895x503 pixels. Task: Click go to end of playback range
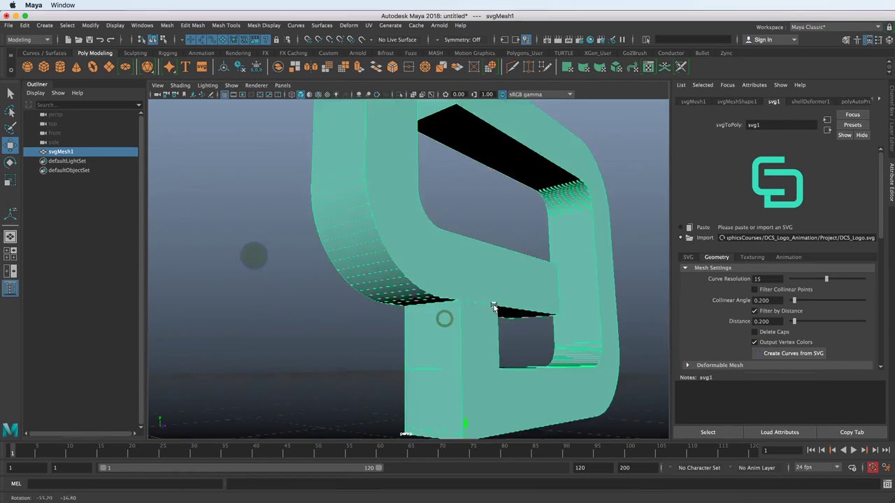point(886,451)
